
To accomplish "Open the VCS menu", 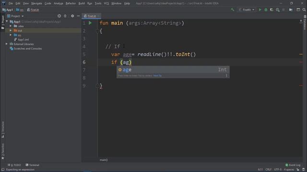I will point(106,3).
